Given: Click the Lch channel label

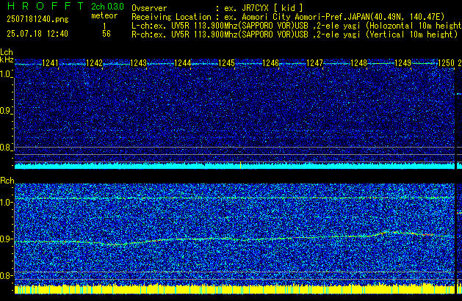Looking at the screenshot, I should pos(7,52).
